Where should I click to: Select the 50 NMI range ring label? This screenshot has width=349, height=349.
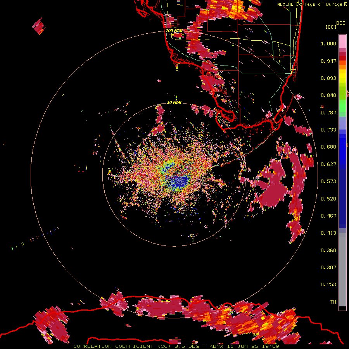point(174,102)
